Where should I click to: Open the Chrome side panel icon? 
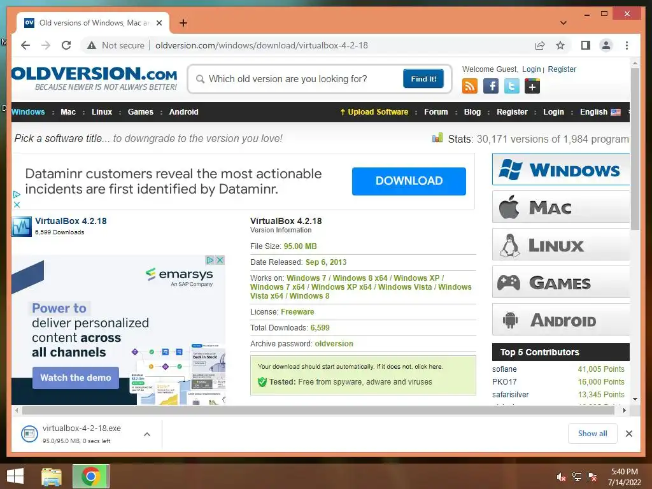pyautogui.click(x=586, y=45)
